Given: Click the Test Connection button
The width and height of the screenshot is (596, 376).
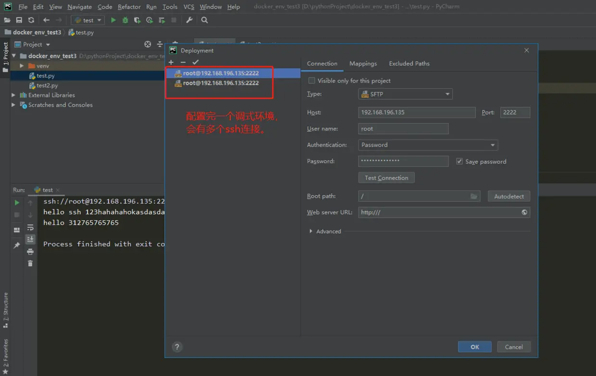Looking at the screenshot, I should coord(386,178).
